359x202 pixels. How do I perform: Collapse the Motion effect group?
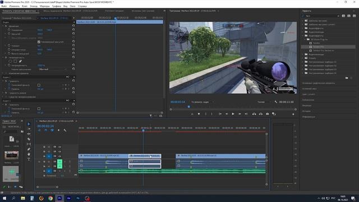tap(3, 26)
